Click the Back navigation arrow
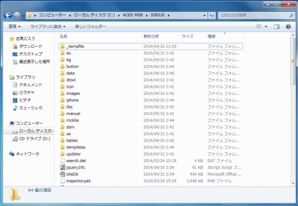 [x=8, y=15]
